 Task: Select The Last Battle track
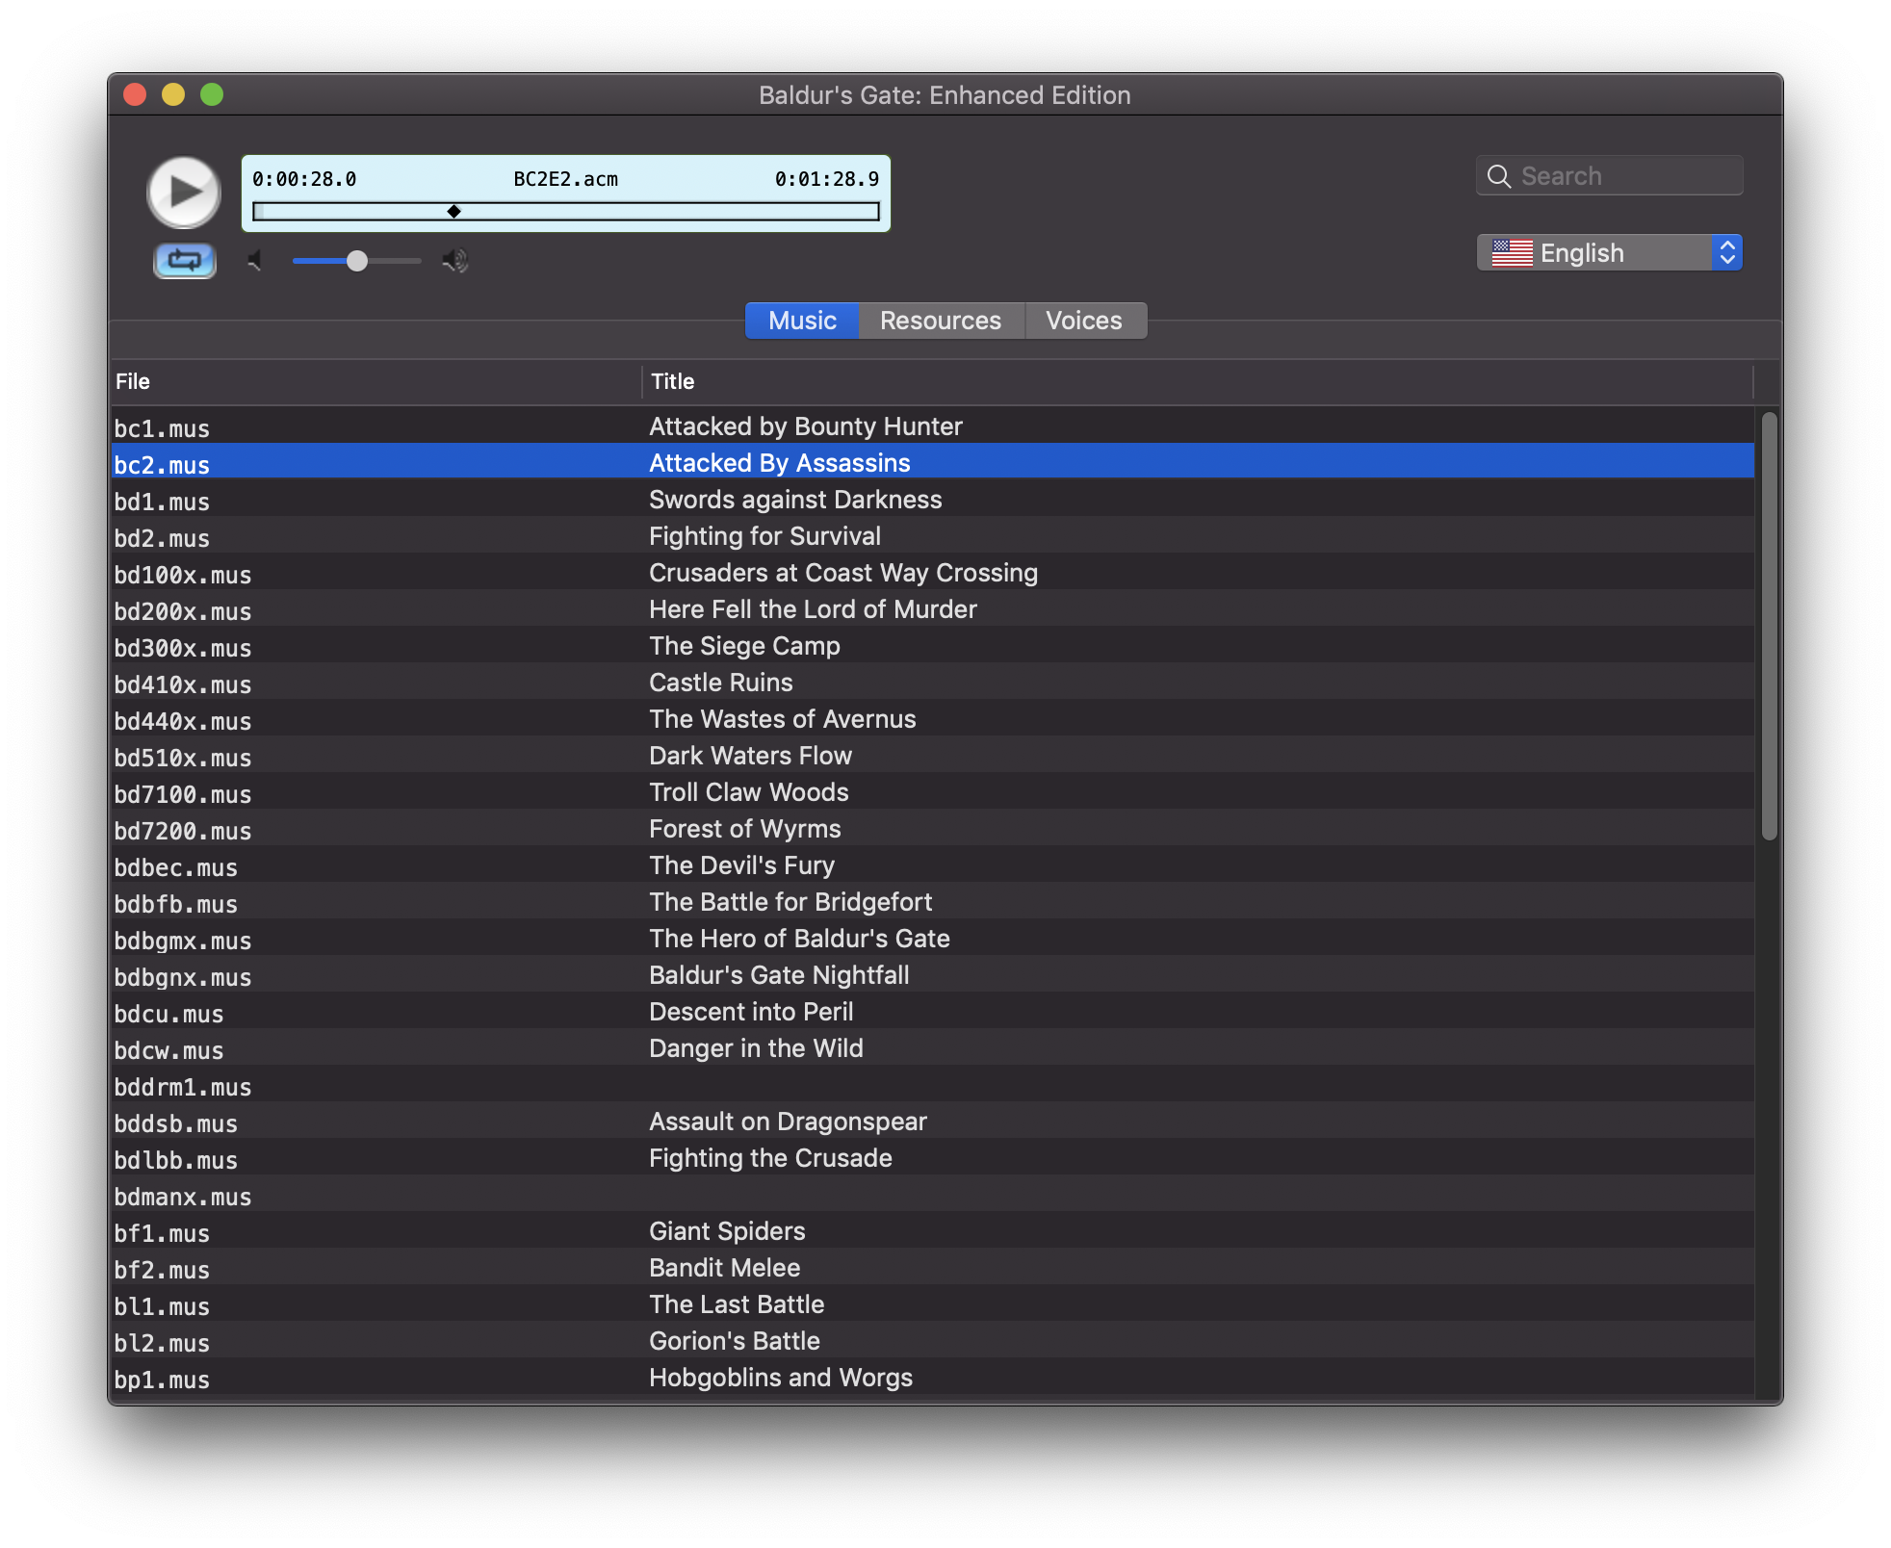932,1304
